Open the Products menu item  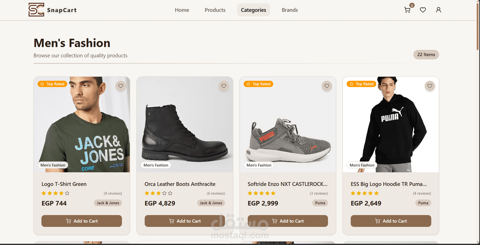tap(215, 10)
